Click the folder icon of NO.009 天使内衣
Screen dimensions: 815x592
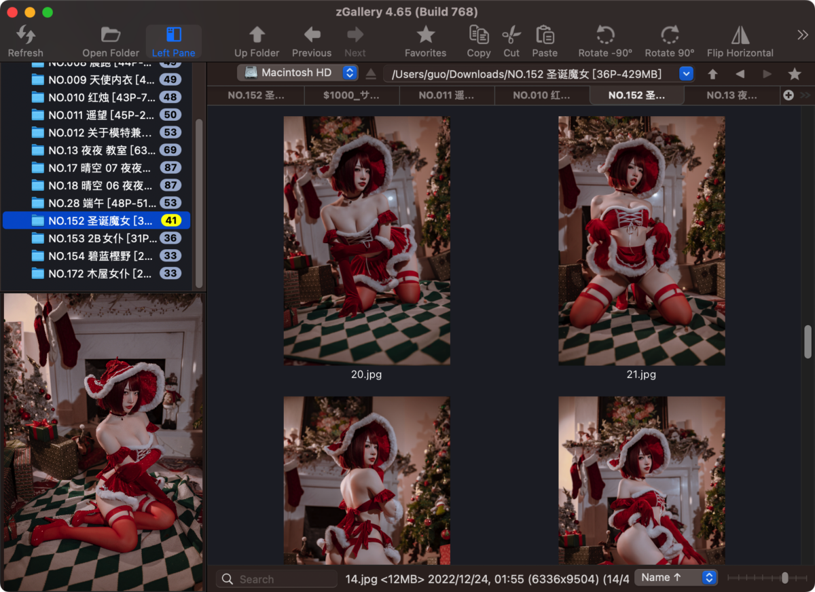pos(38,79)
